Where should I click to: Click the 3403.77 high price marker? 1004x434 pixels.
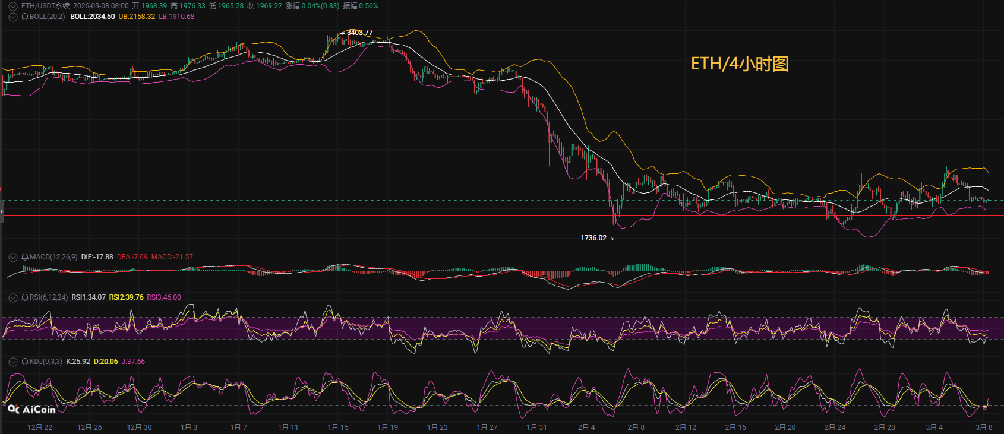click(359, 33)
